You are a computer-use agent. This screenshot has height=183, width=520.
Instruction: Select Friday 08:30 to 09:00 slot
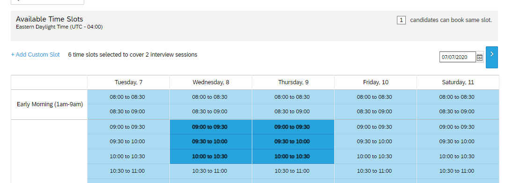pos(375,112)
